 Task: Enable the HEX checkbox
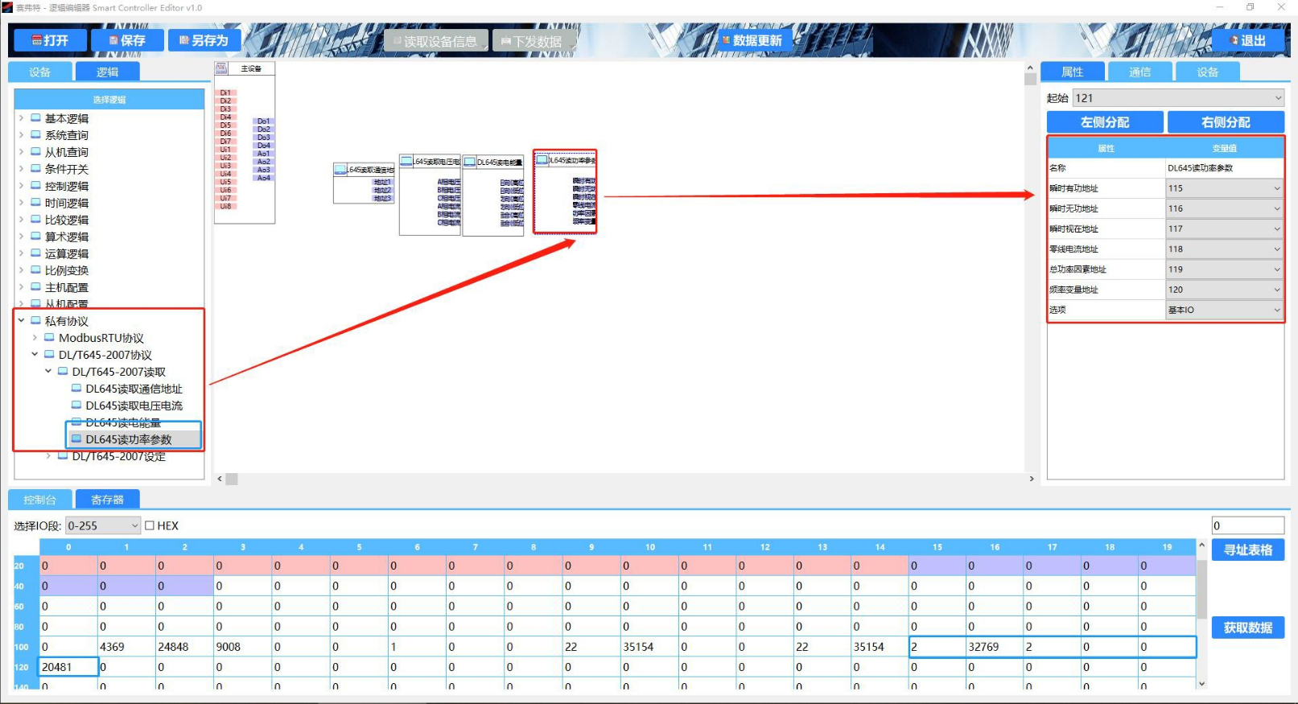150,525
